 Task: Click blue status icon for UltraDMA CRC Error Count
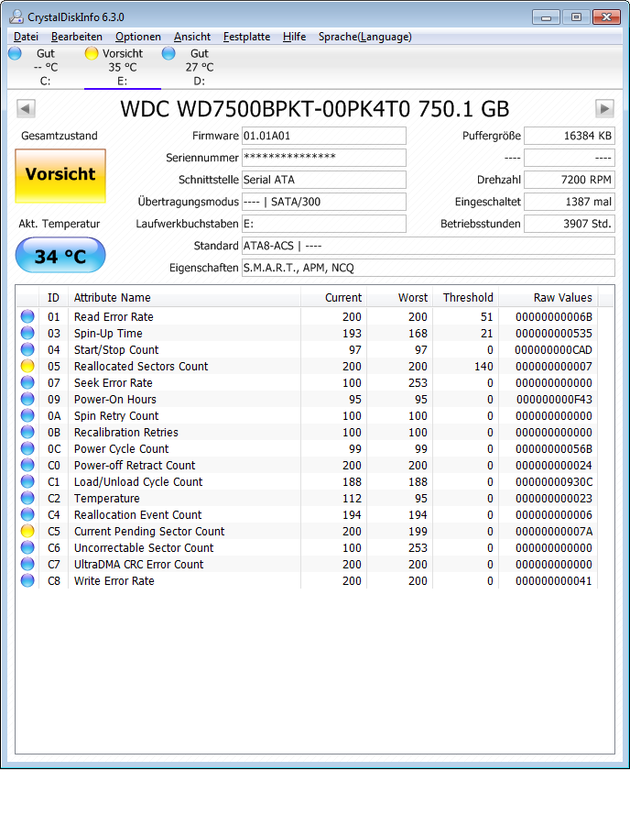pyautogui.click(x=27, y=564)
